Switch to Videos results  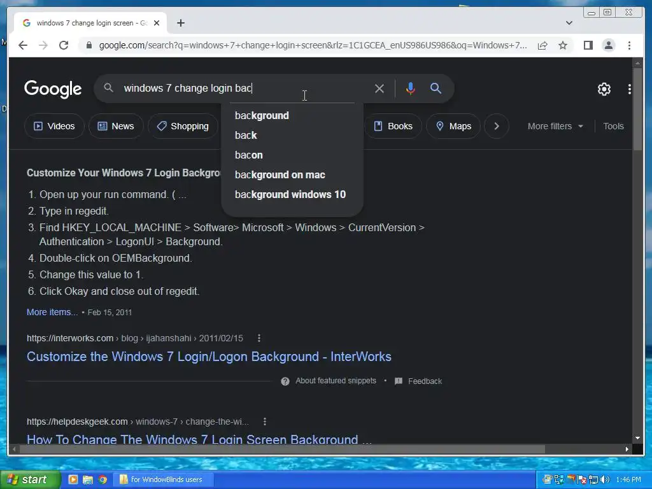tap(55, 126)
